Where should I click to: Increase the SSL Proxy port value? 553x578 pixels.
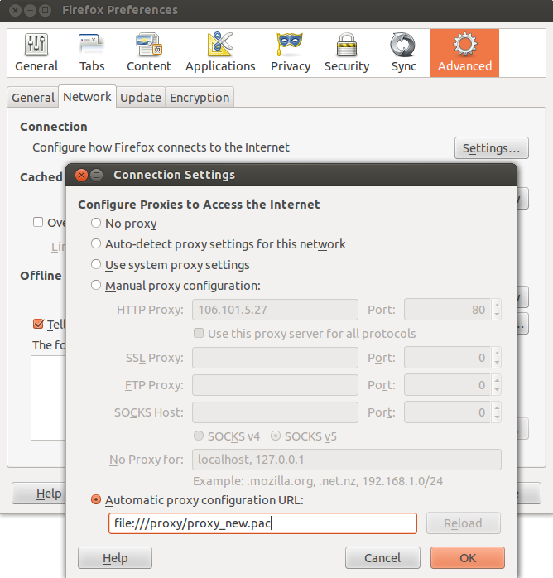pyautogui.click(x=497, y=353)
